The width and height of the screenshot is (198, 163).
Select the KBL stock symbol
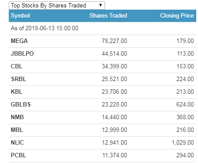[x=17, y=92]
